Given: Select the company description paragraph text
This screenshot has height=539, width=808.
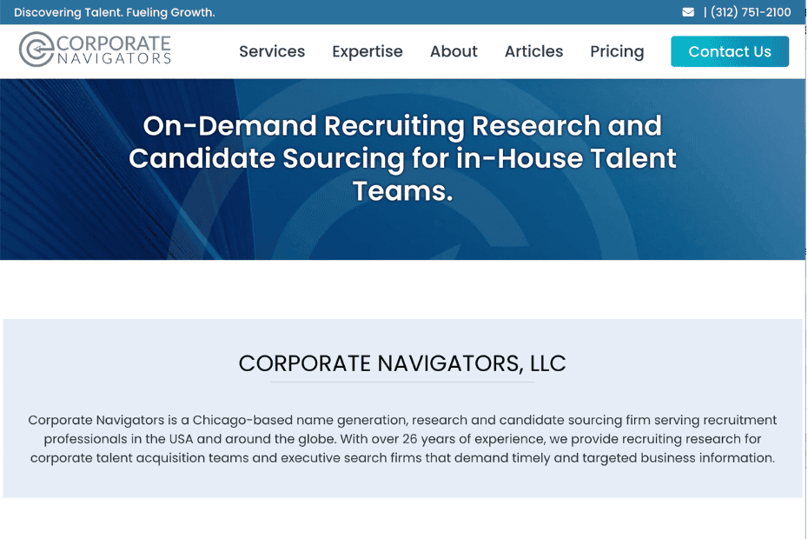Looking at the screenshot, I should [x=402, y=438].
